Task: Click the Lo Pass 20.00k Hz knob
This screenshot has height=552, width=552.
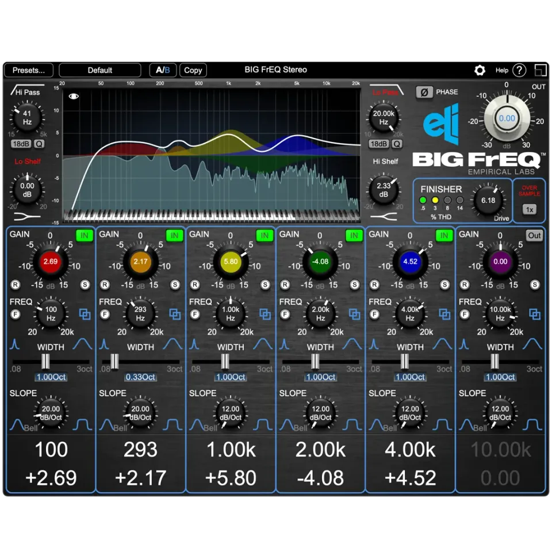Action: pyautogui.click(x=384, y=118)
